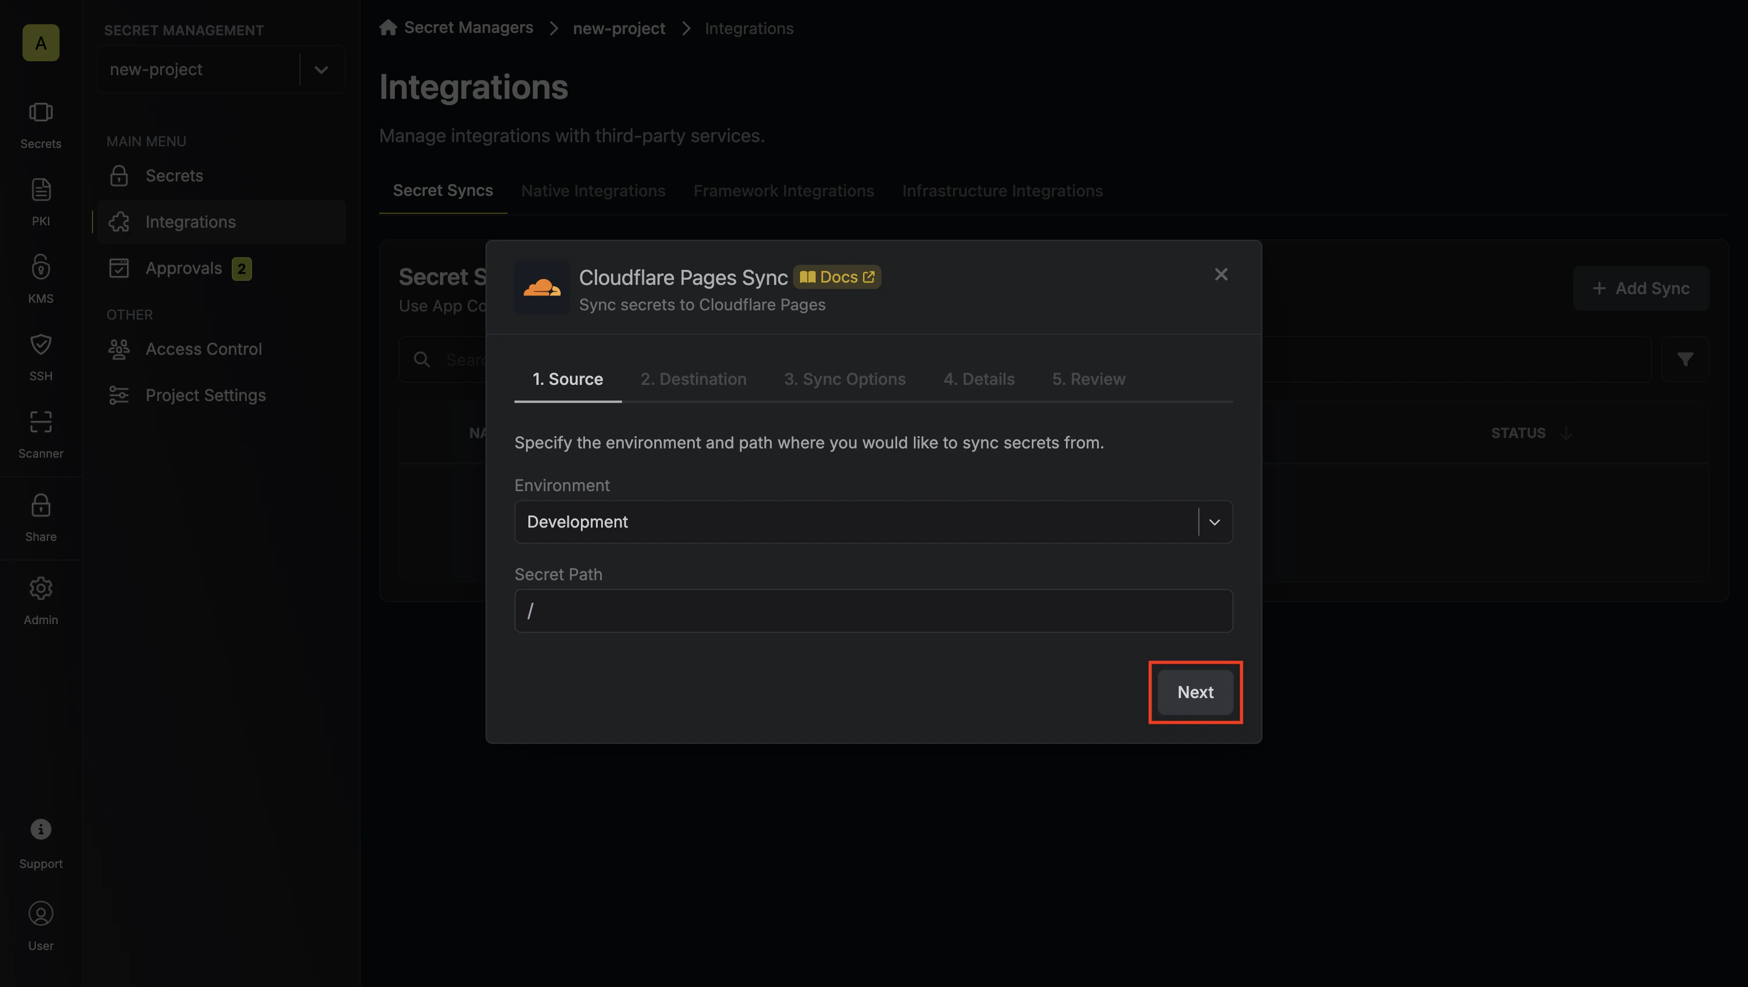Image resolution: width=1748 pixels, height=987 pixels.
Task: Focus the Secret Path input field
Action: click(873, 610)
